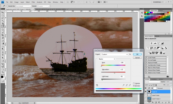Select Layer 0 copy 2 thumbnail
Screen dimensions: 173x104
[x=149, y=99]
